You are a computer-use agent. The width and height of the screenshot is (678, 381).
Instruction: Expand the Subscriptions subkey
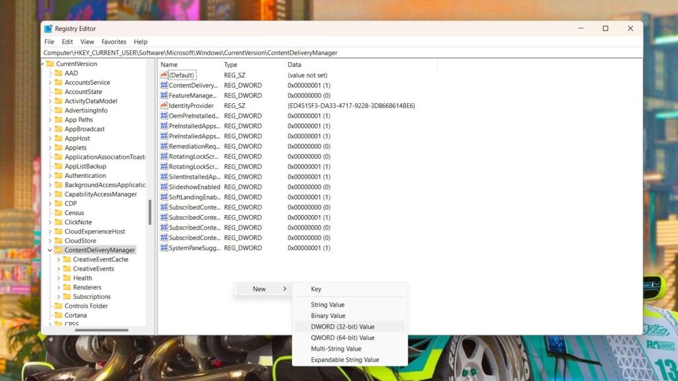point(58,297)
